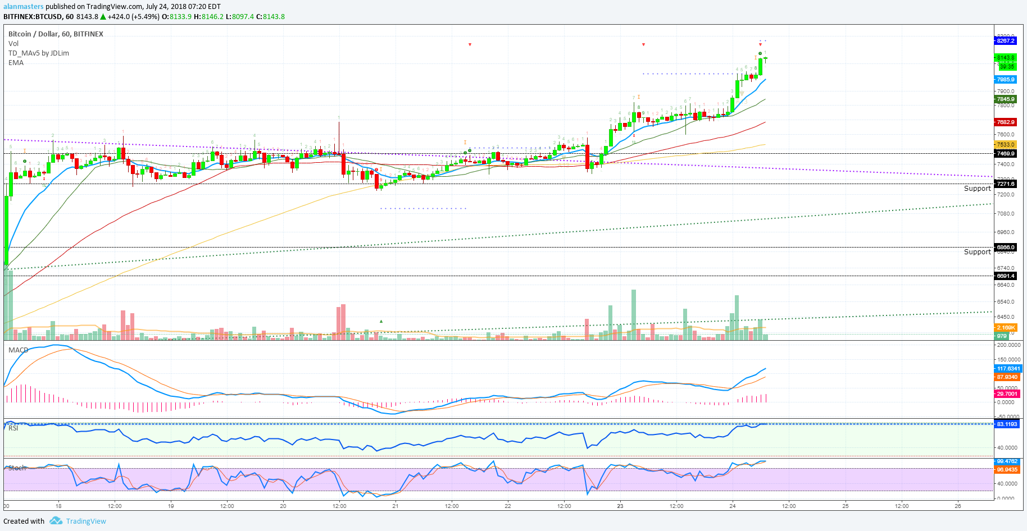Click the 6540.0 price axis label
This screenshot has width=1027, height=531.
tap(1005, 301)
